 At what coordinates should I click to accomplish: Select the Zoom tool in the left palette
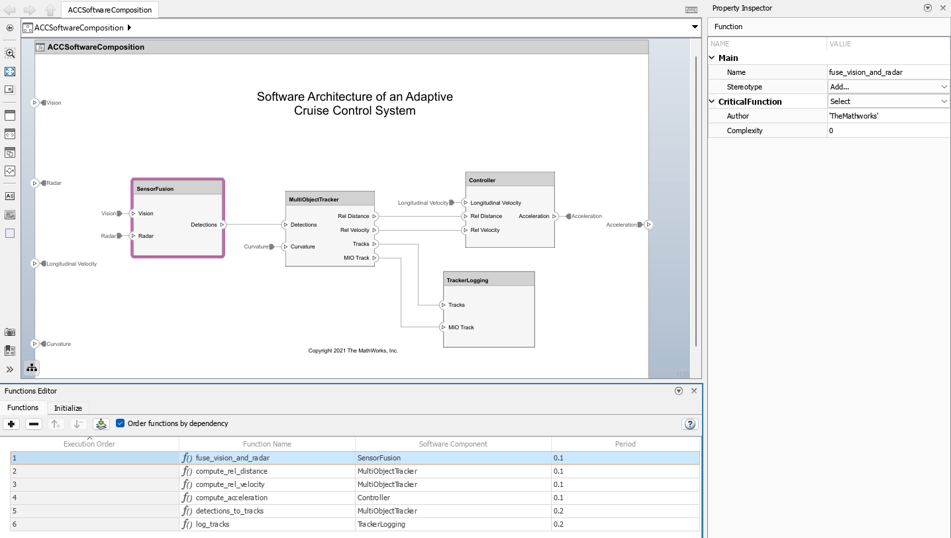click(x=10, y=53)
